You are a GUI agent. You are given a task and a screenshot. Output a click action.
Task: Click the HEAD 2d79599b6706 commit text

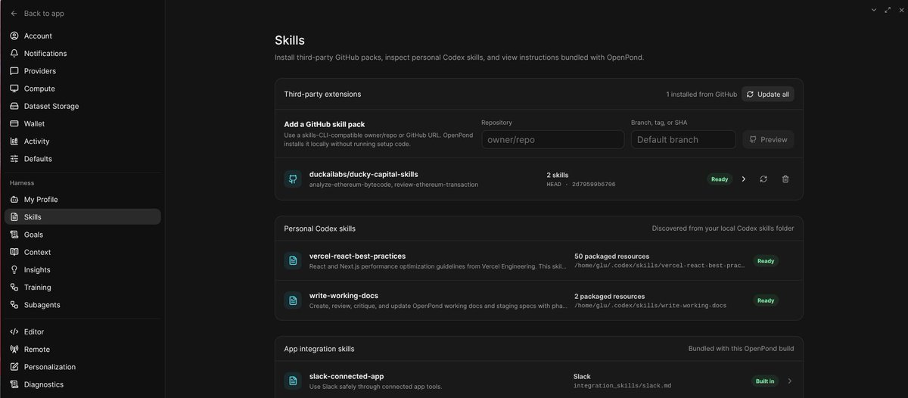point(580,184)
